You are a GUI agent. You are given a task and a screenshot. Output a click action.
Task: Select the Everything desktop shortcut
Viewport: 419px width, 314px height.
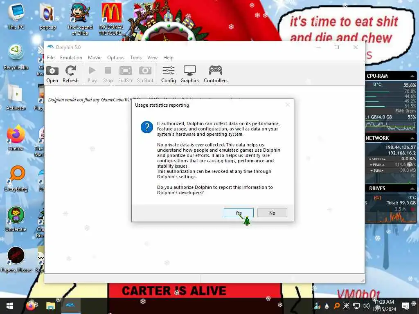point(16,178)
